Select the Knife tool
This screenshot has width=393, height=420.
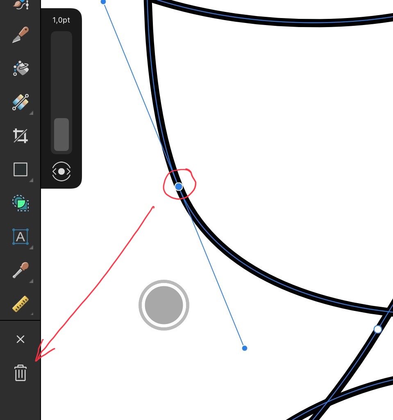click(20, 35)
